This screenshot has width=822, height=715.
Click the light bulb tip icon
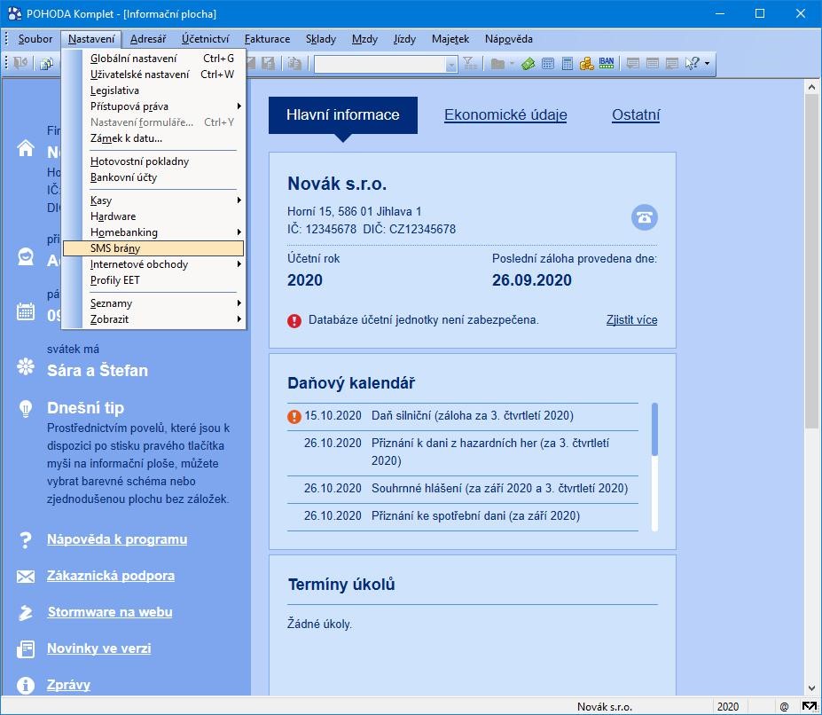coord(26,408)
